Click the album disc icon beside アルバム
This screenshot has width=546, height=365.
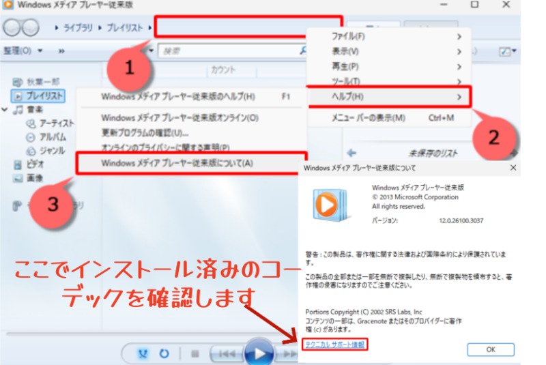coord(31,137)
